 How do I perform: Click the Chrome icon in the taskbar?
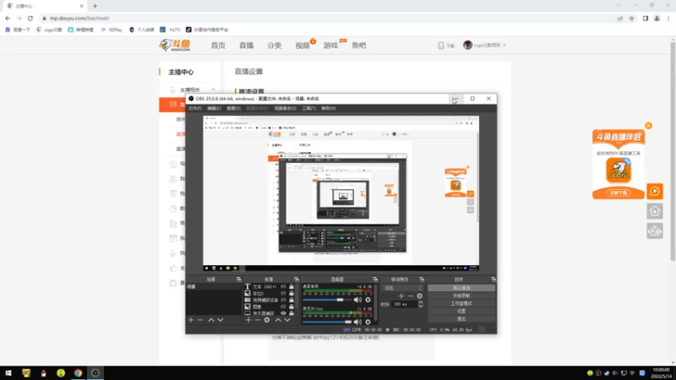click(x=78, y=372)
